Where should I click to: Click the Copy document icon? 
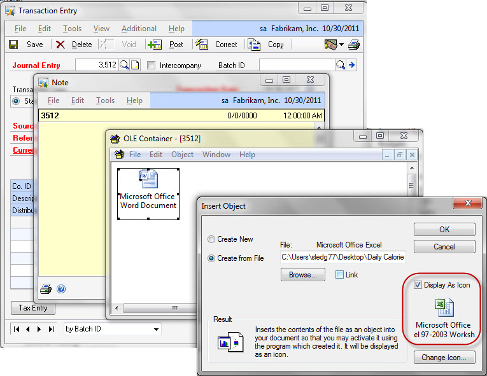(254, 45)
